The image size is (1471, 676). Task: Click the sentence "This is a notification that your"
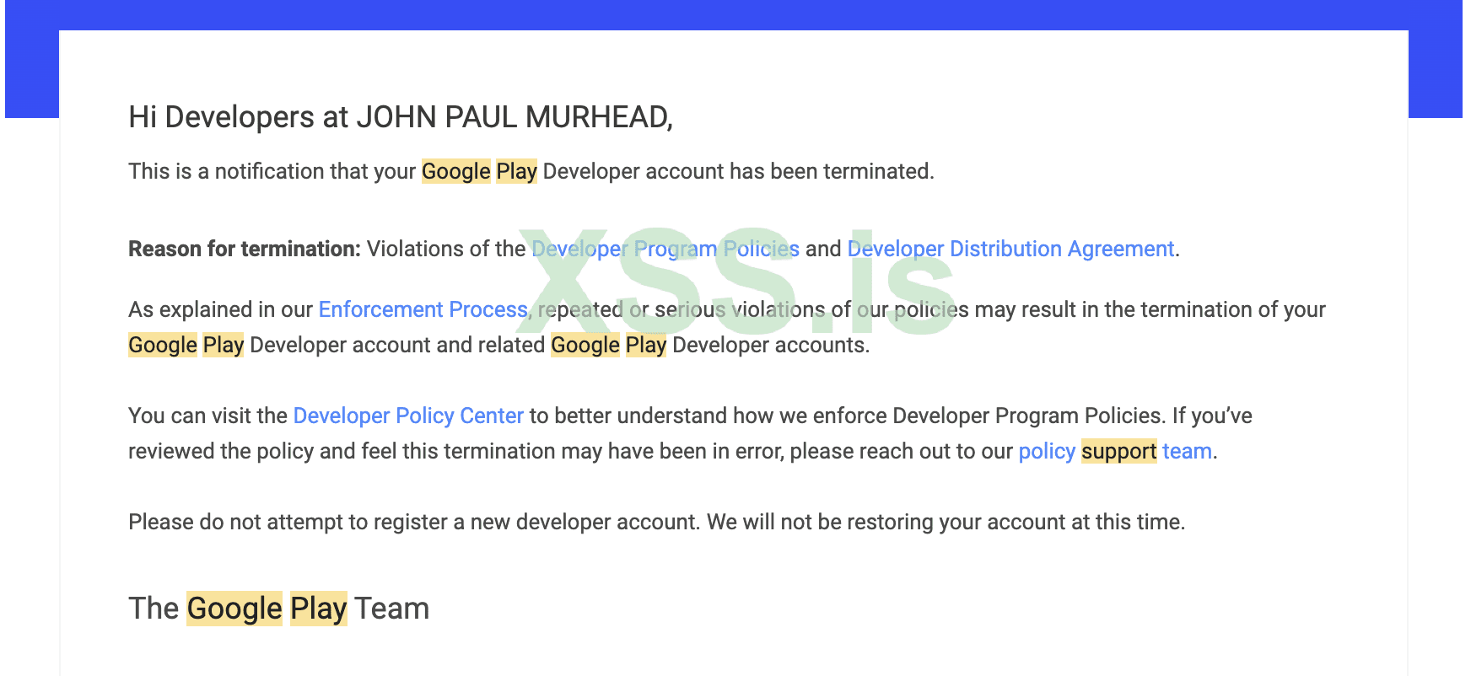[x=272, y=171]
